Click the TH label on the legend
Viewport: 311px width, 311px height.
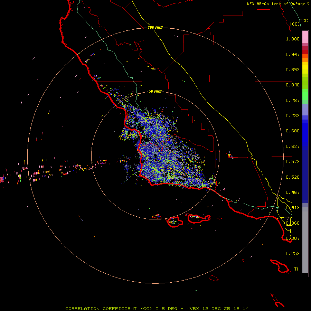[297, 269]
